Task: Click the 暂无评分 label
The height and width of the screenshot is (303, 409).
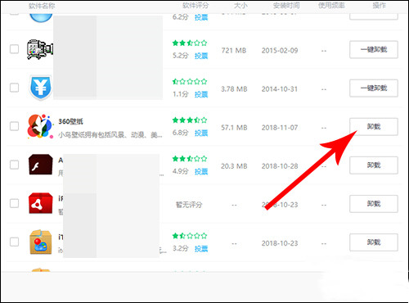Action: click(189, 205)
